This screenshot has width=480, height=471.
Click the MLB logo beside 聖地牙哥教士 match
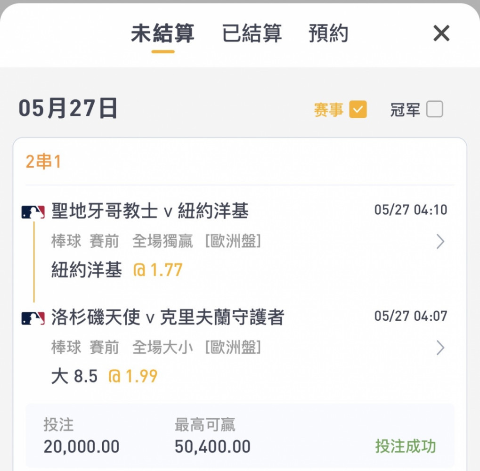(33, 212)
